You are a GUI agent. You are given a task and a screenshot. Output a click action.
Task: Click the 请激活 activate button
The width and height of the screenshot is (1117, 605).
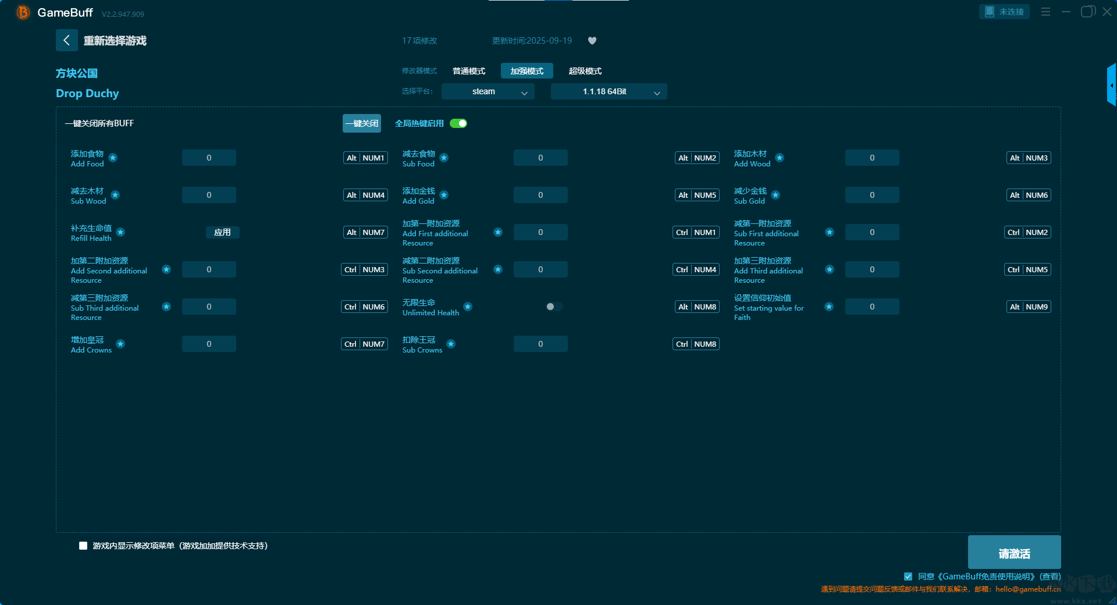pyautogui.click(x=1014, y=553)
